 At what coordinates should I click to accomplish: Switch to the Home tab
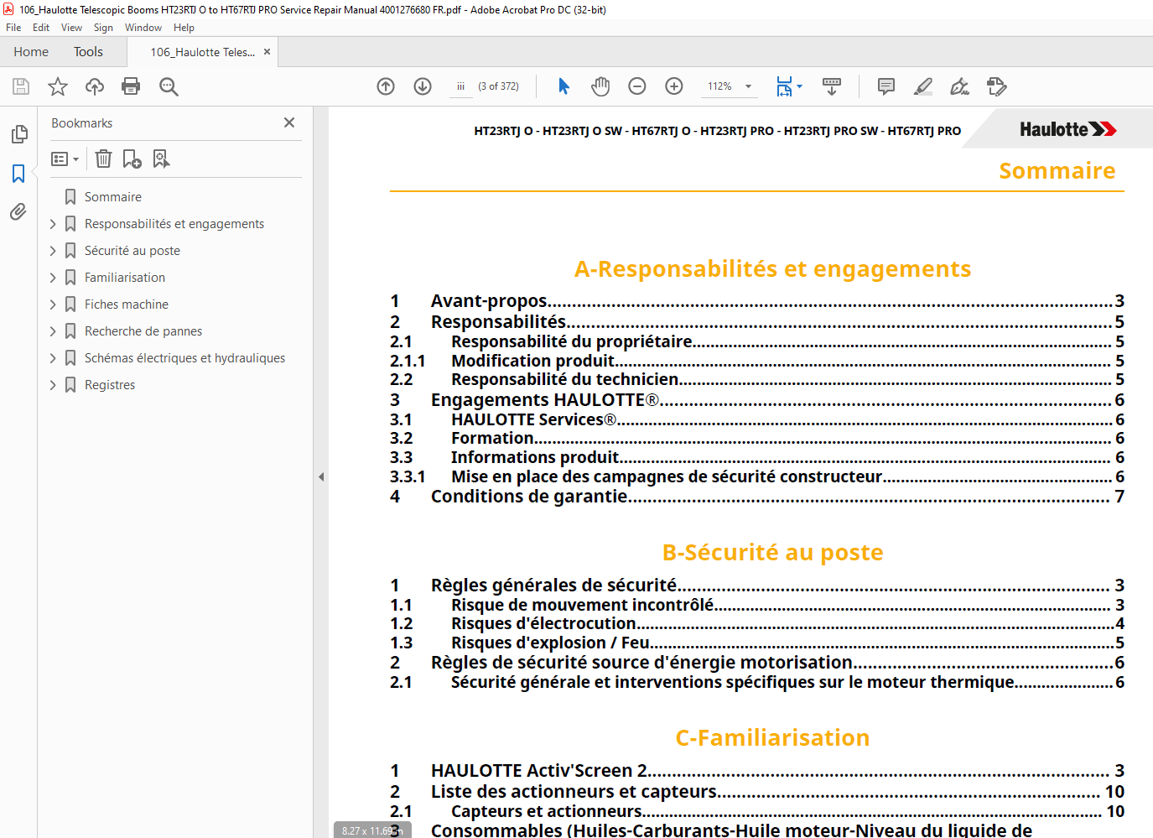pyautogui.click(x=31, y=52)
